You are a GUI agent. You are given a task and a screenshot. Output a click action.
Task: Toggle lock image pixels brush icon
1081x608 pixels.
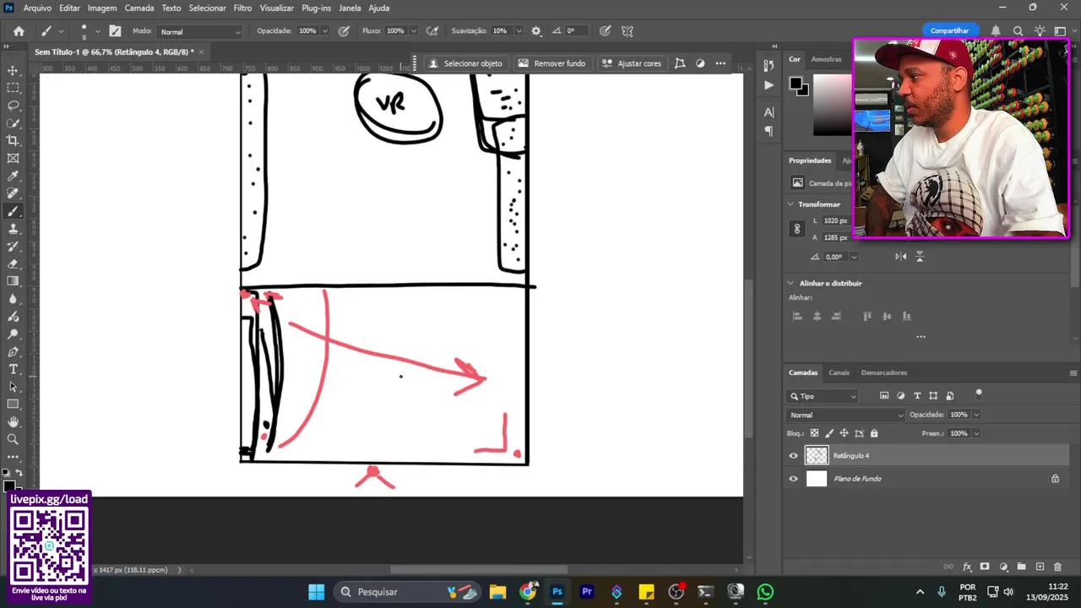coord(828,433)
